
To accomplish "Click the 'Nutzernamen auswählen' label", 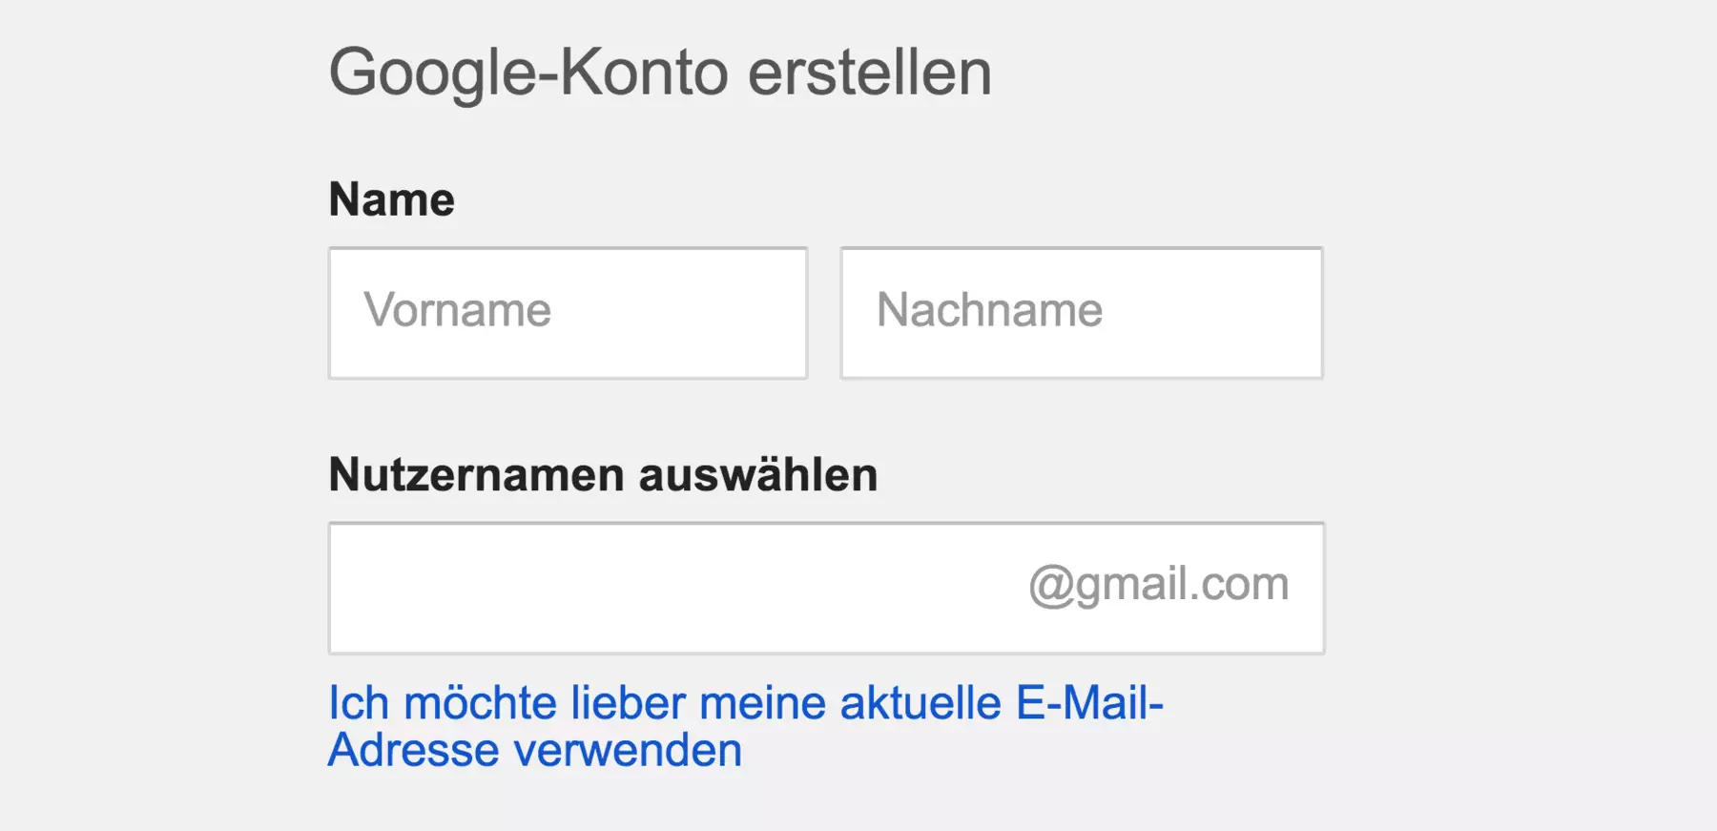I will coord(603,474).
